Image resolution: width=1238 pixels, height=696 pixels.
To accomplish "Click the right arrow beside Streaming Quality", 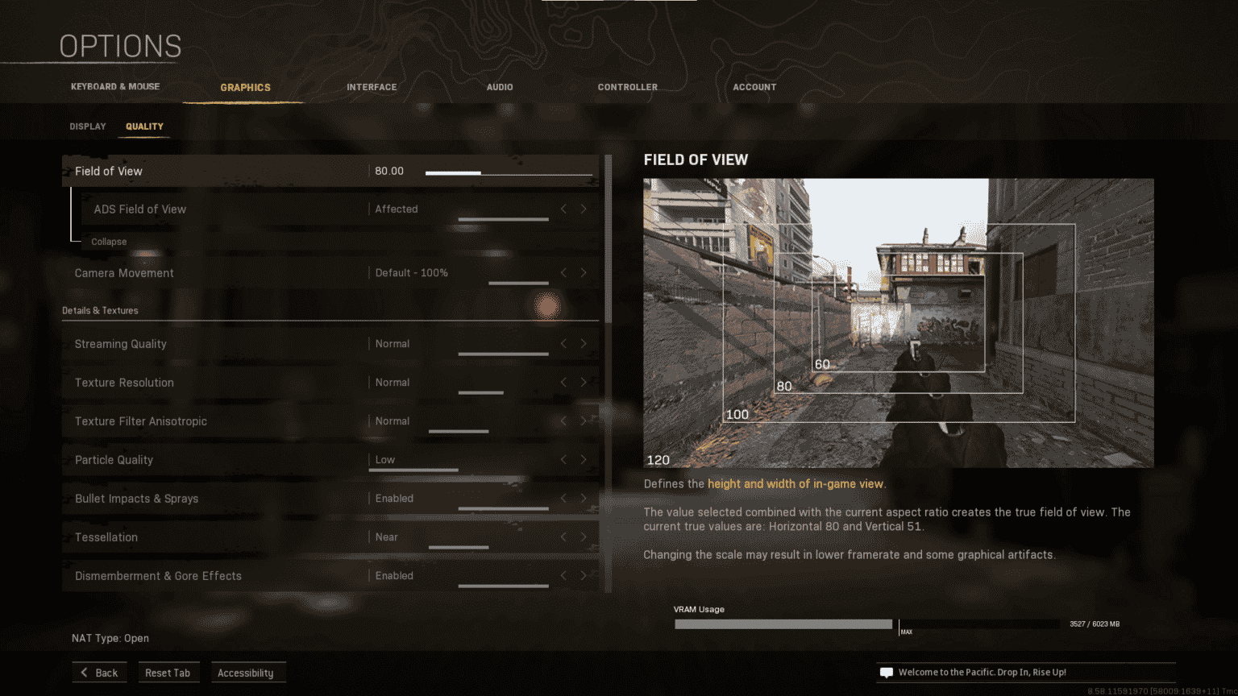I will 584,344.
